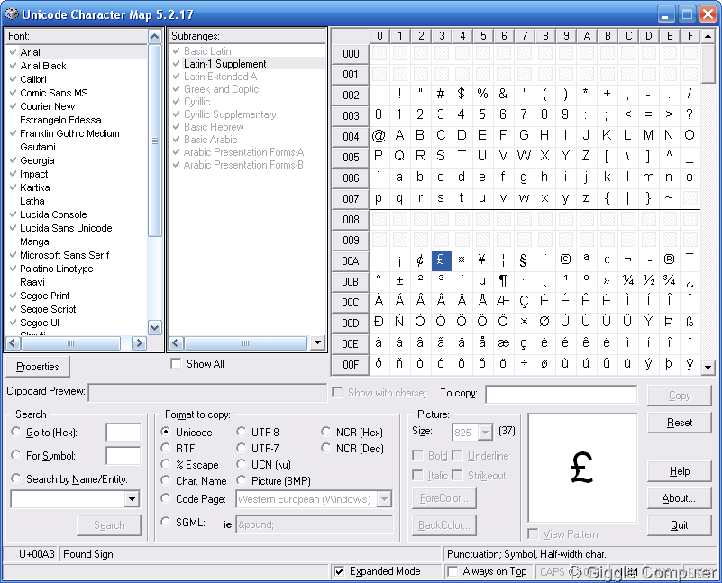The width and height of the screenshot is (722, 583).
Task: Click the Font list horizontal scrollbar thumb
Action: (x=70, y=342)
